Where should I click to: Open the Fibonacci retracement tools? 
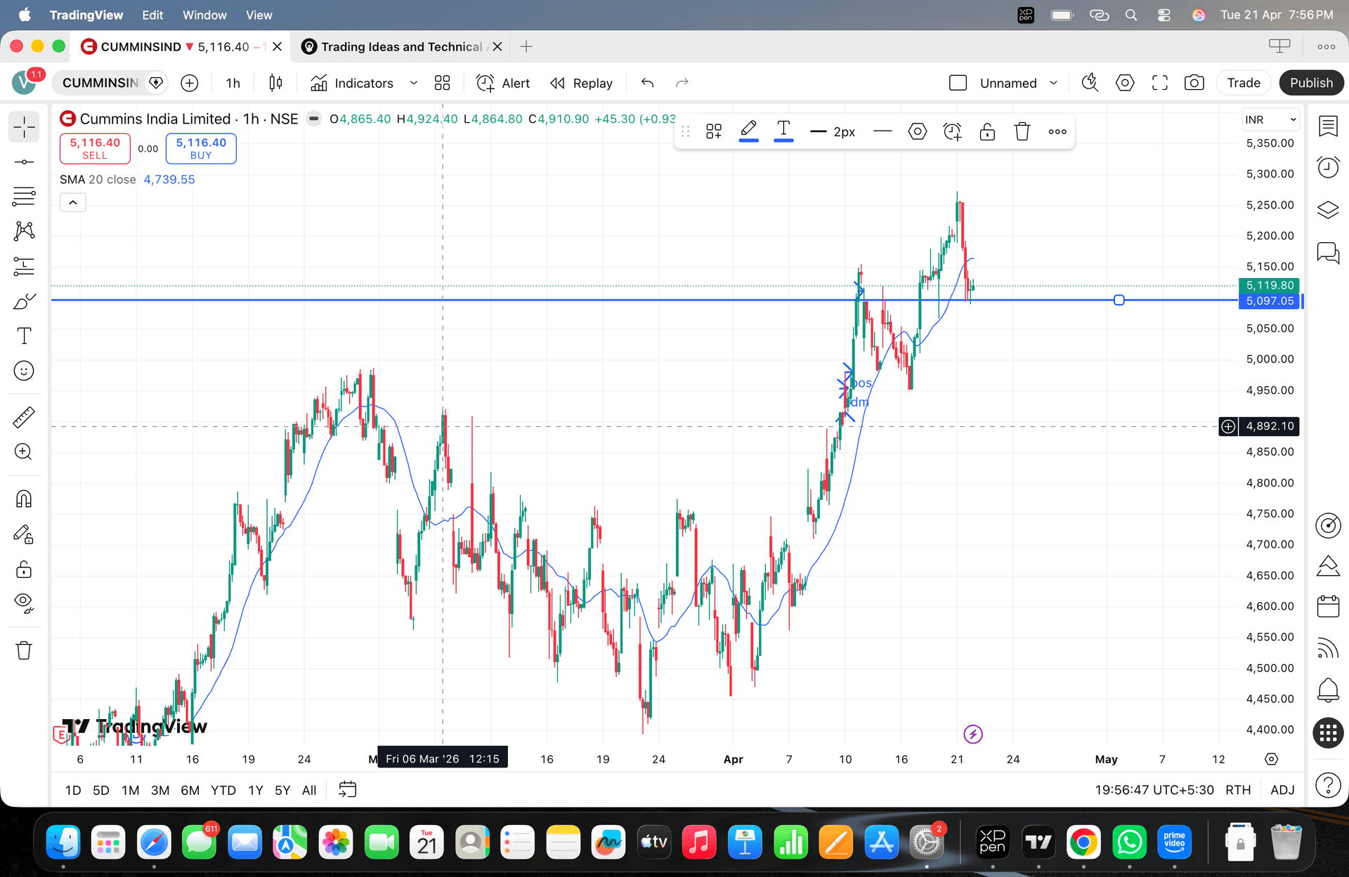click(x=24, y=197)
